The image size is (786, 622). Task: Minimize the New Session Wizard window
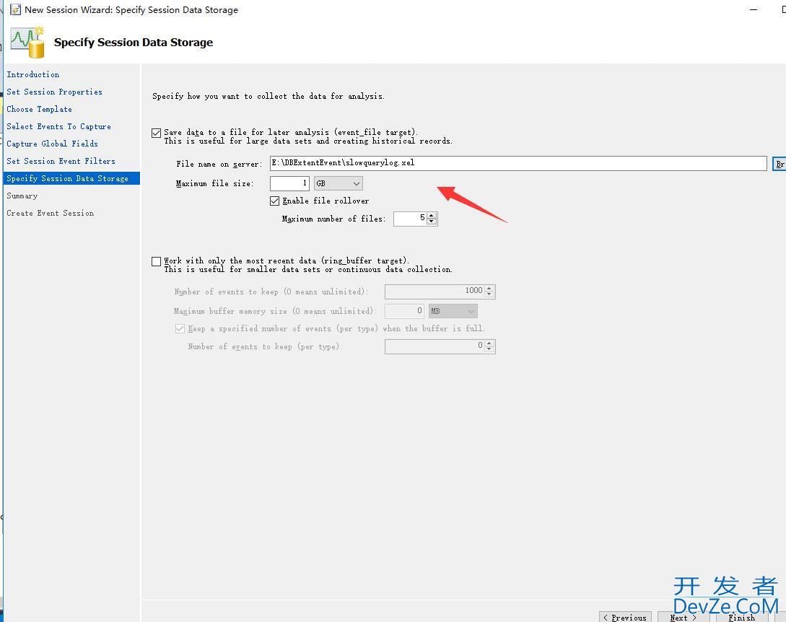(x=754, y=9)
